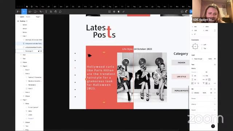This screenshot has height=131, width=233.
Task: Click the globe icon beside the home tab
Action: 32,7
